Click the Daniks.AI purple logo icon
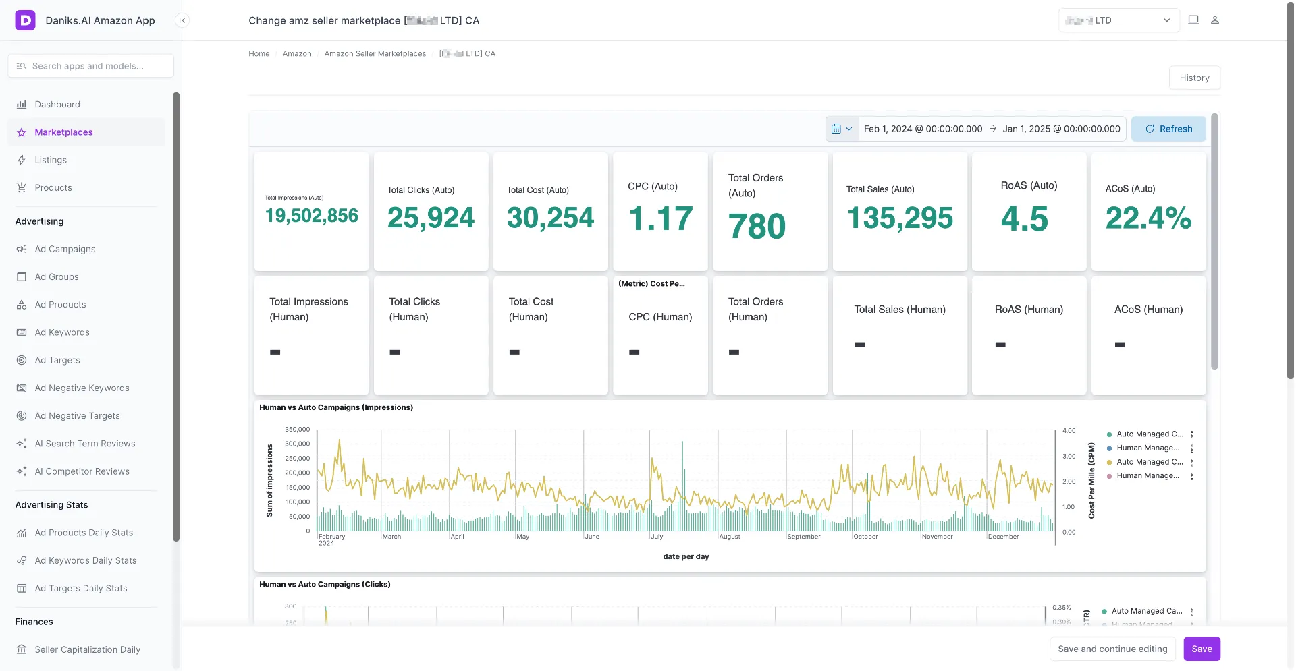The image size is (1296, 671). tap(25, 20)
